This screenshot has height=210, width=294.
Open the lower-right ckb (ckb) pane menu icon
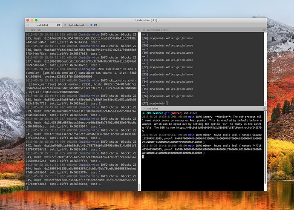(x=264, y=109)
